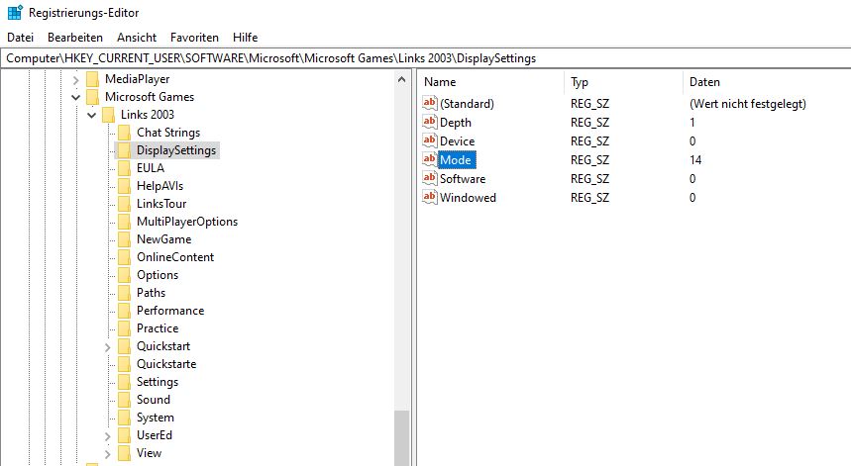Screen dimensions: 851x466
Task: Click the Sound folder icon
Action: [124, 400]
